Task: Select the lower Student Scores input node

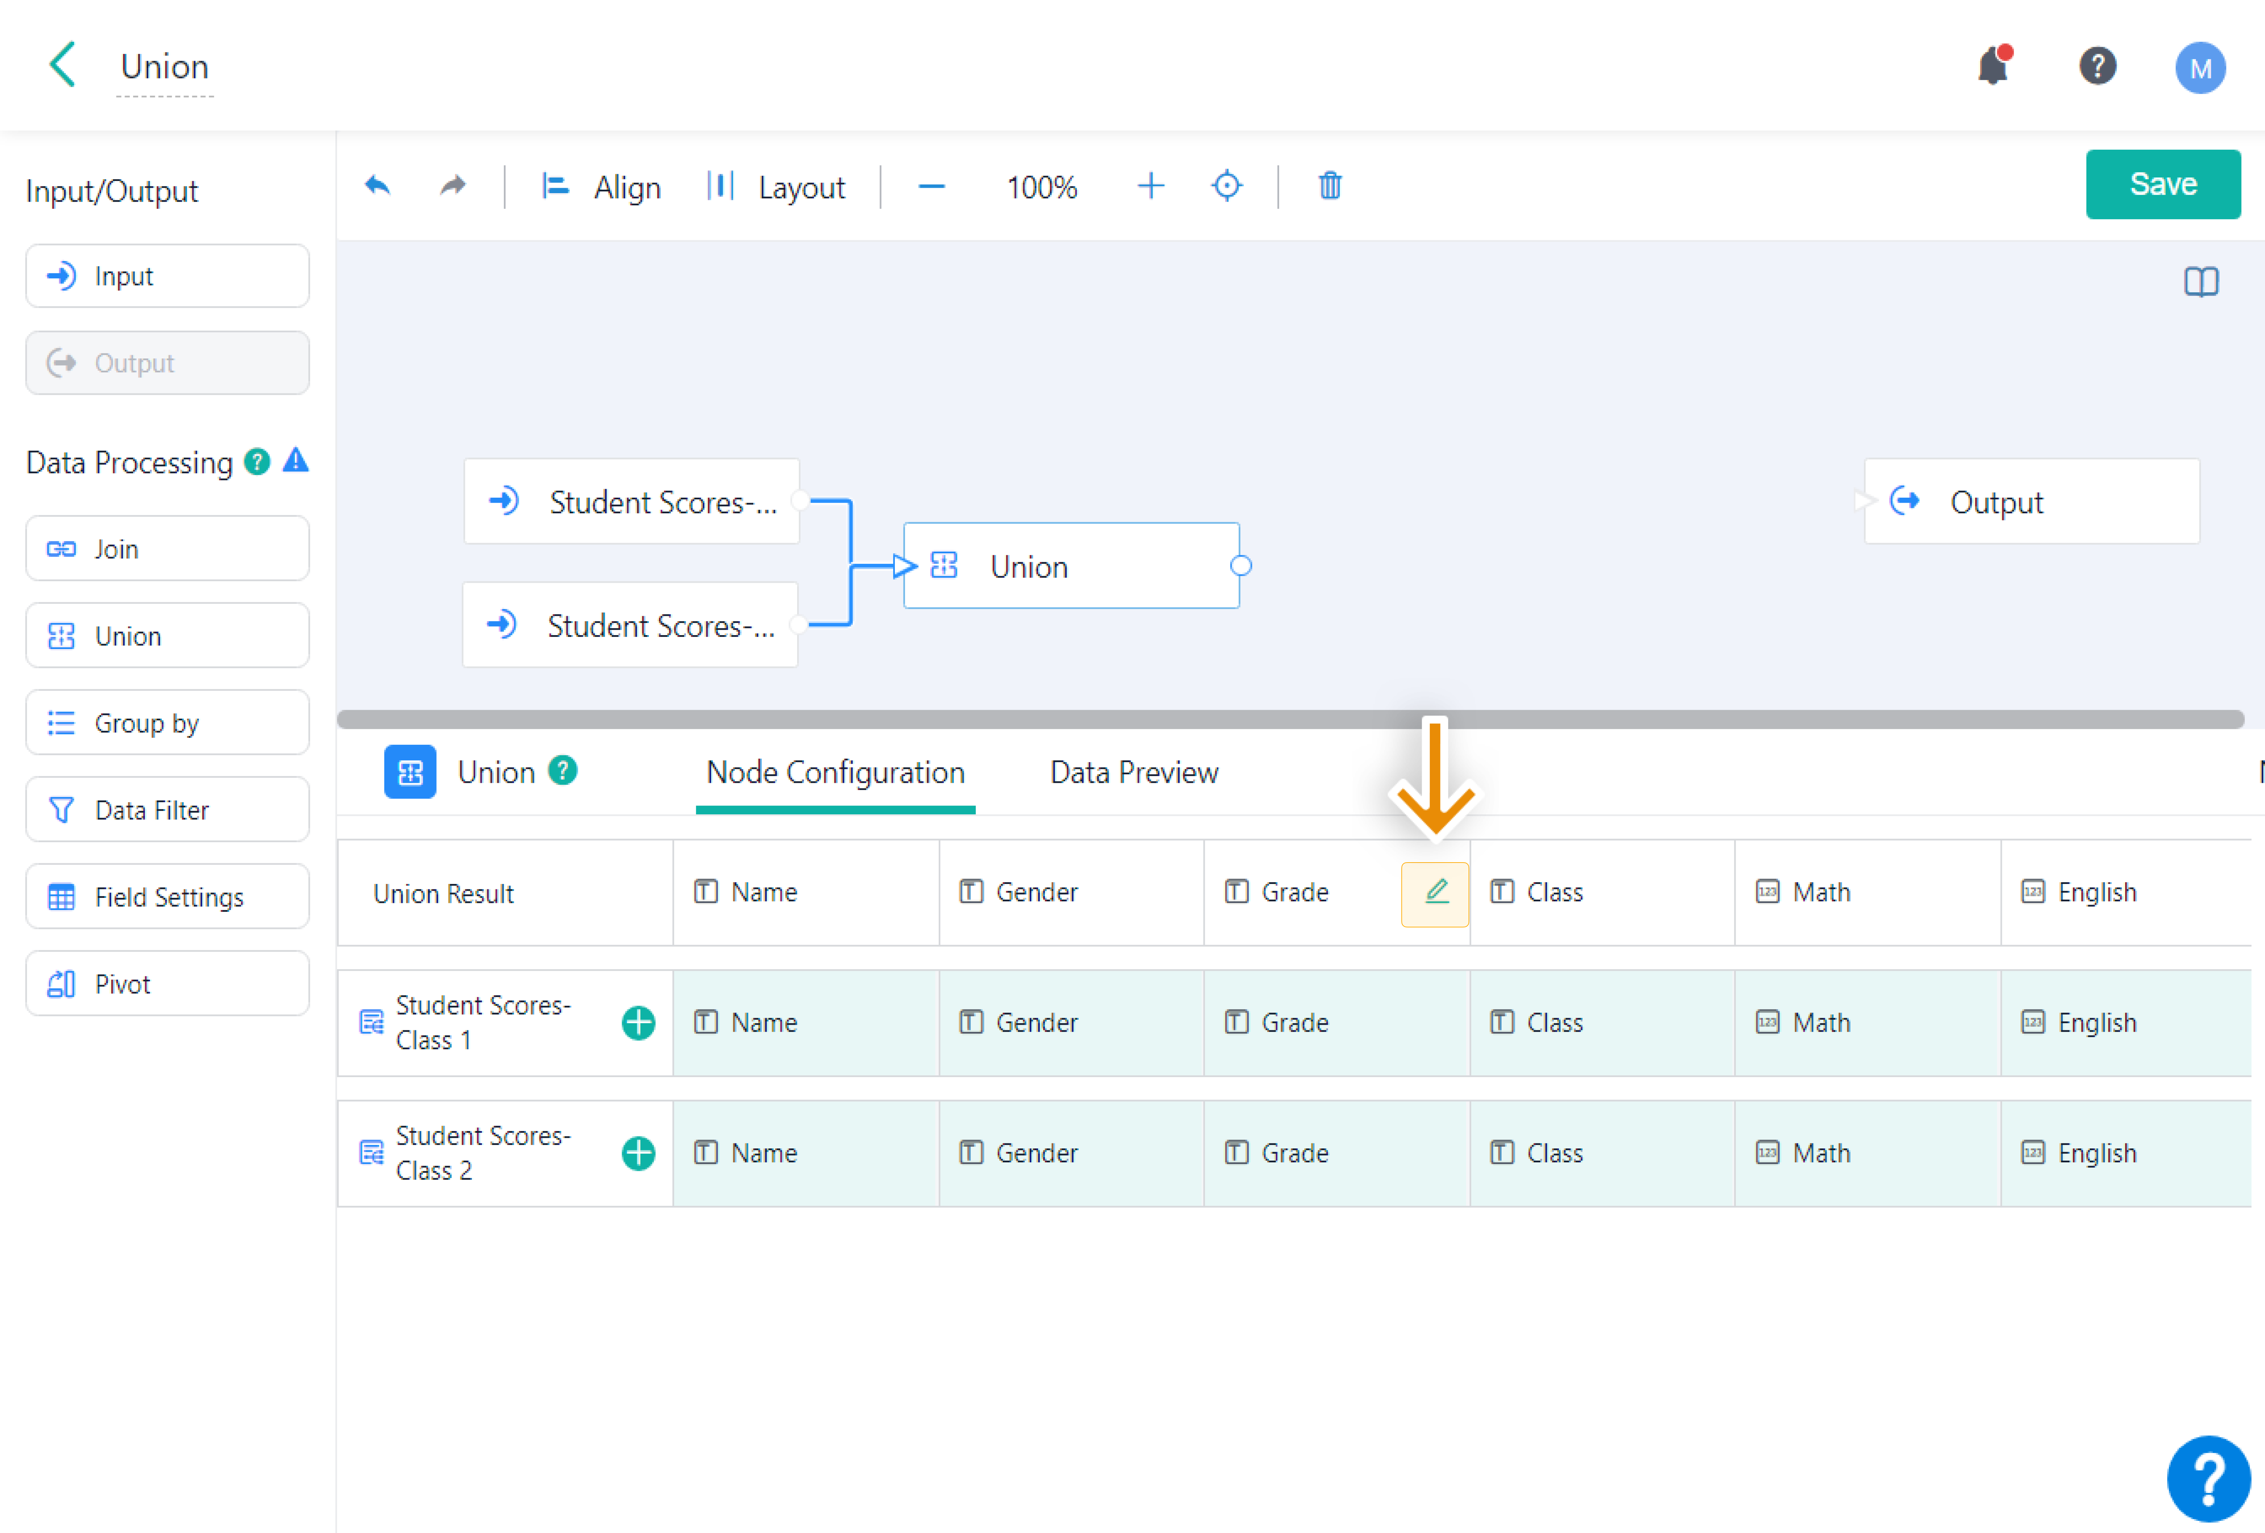Action: click(630, 625)
